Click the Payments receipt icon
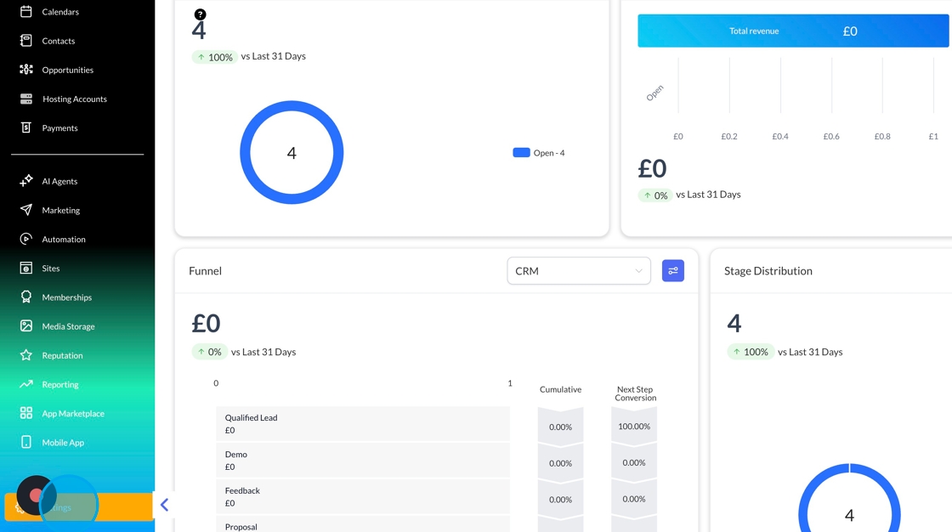 pos(26,127)
